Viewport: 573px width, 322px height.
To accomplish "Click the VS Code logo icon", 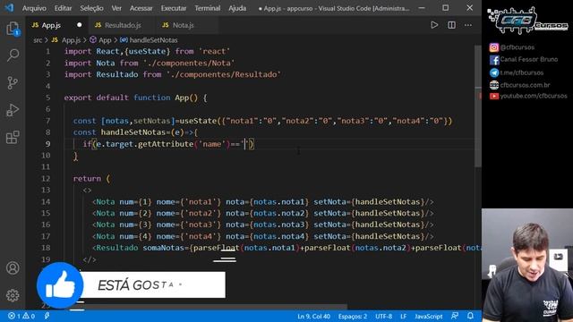I will click(9, 8).
